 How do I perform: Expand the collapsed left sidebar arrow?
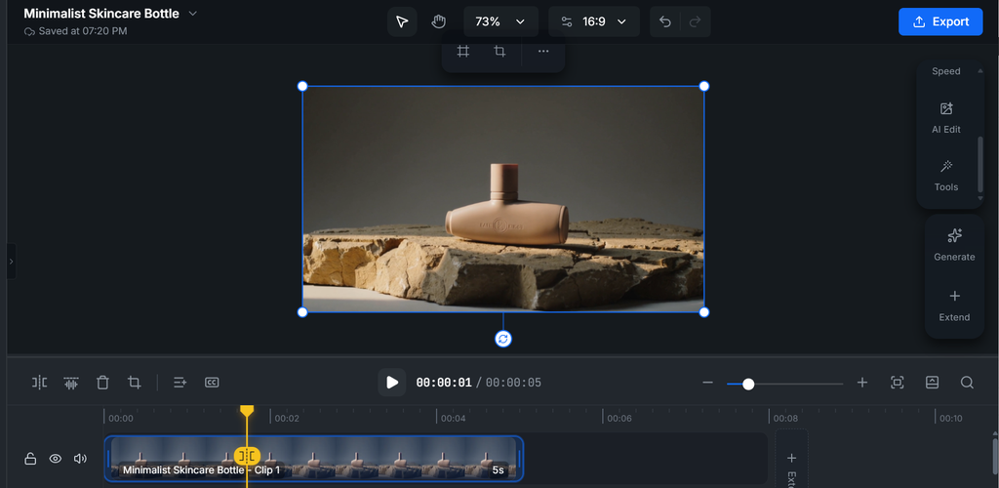(11, 262)
